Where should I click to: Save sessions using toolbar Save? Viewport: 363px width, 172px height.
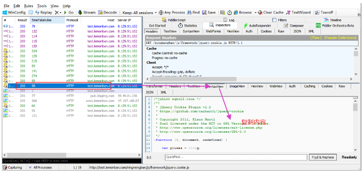click(x=209, y=13)
